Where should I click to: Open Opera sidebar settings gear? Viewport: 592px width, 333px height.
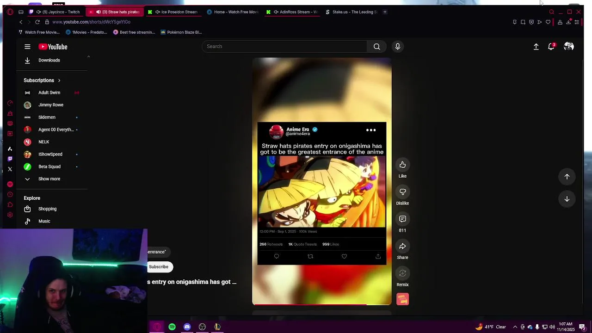coord(10,215)
